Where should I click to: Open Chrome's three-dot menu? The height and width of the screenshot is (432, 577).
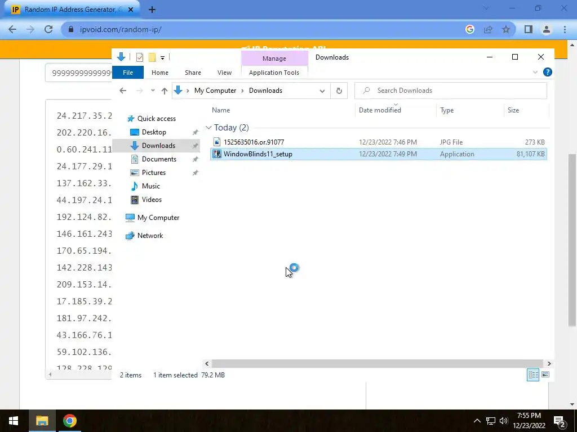pyautogui.click(x=565, y=29)
